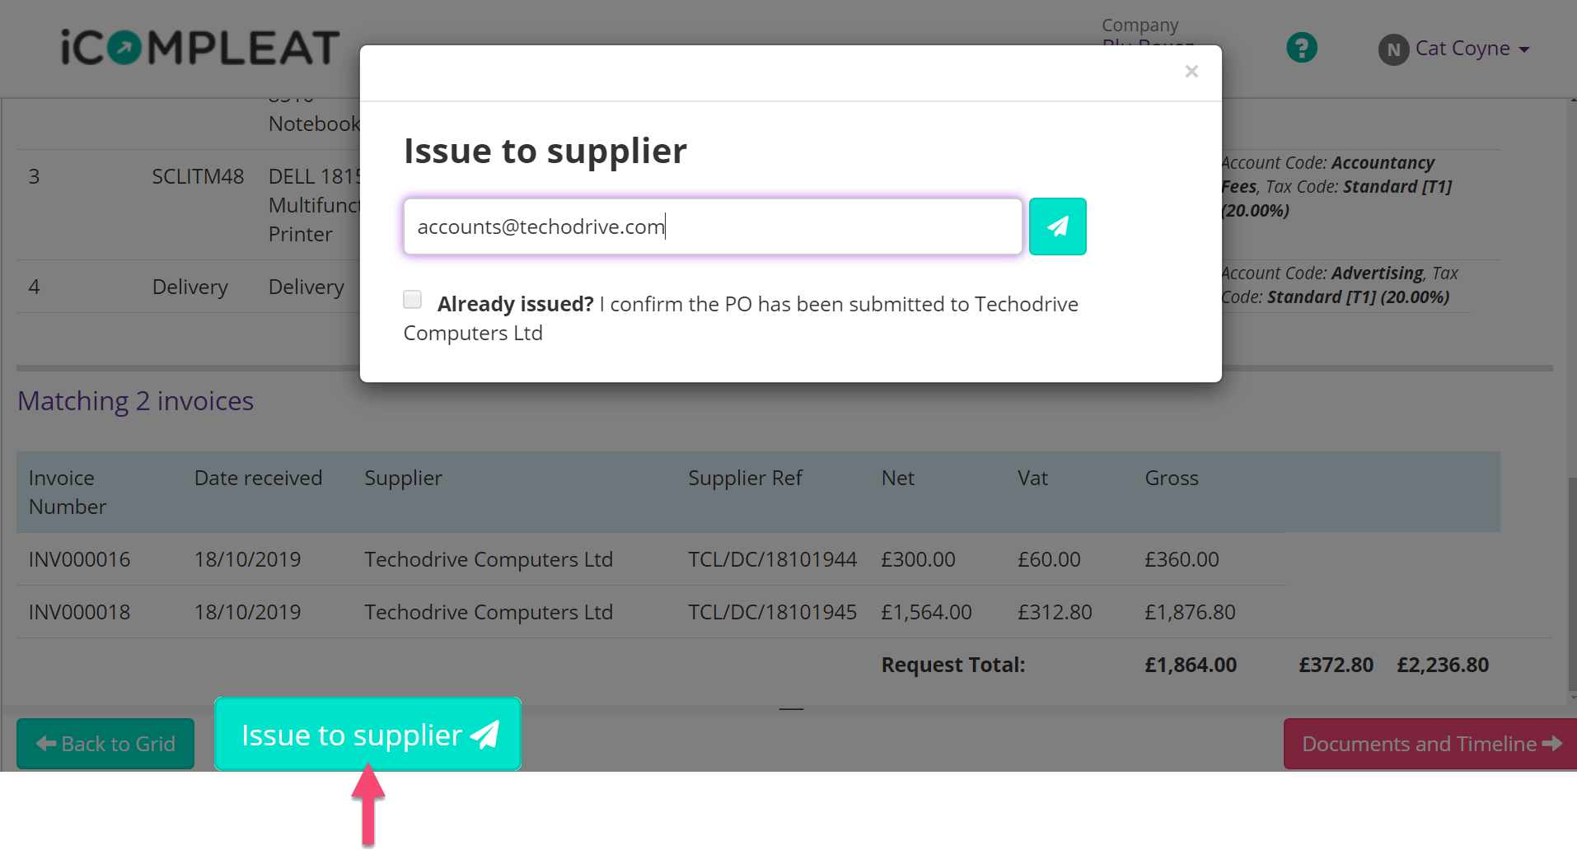Close the Issue to supplier dialog

(1191, 72)
